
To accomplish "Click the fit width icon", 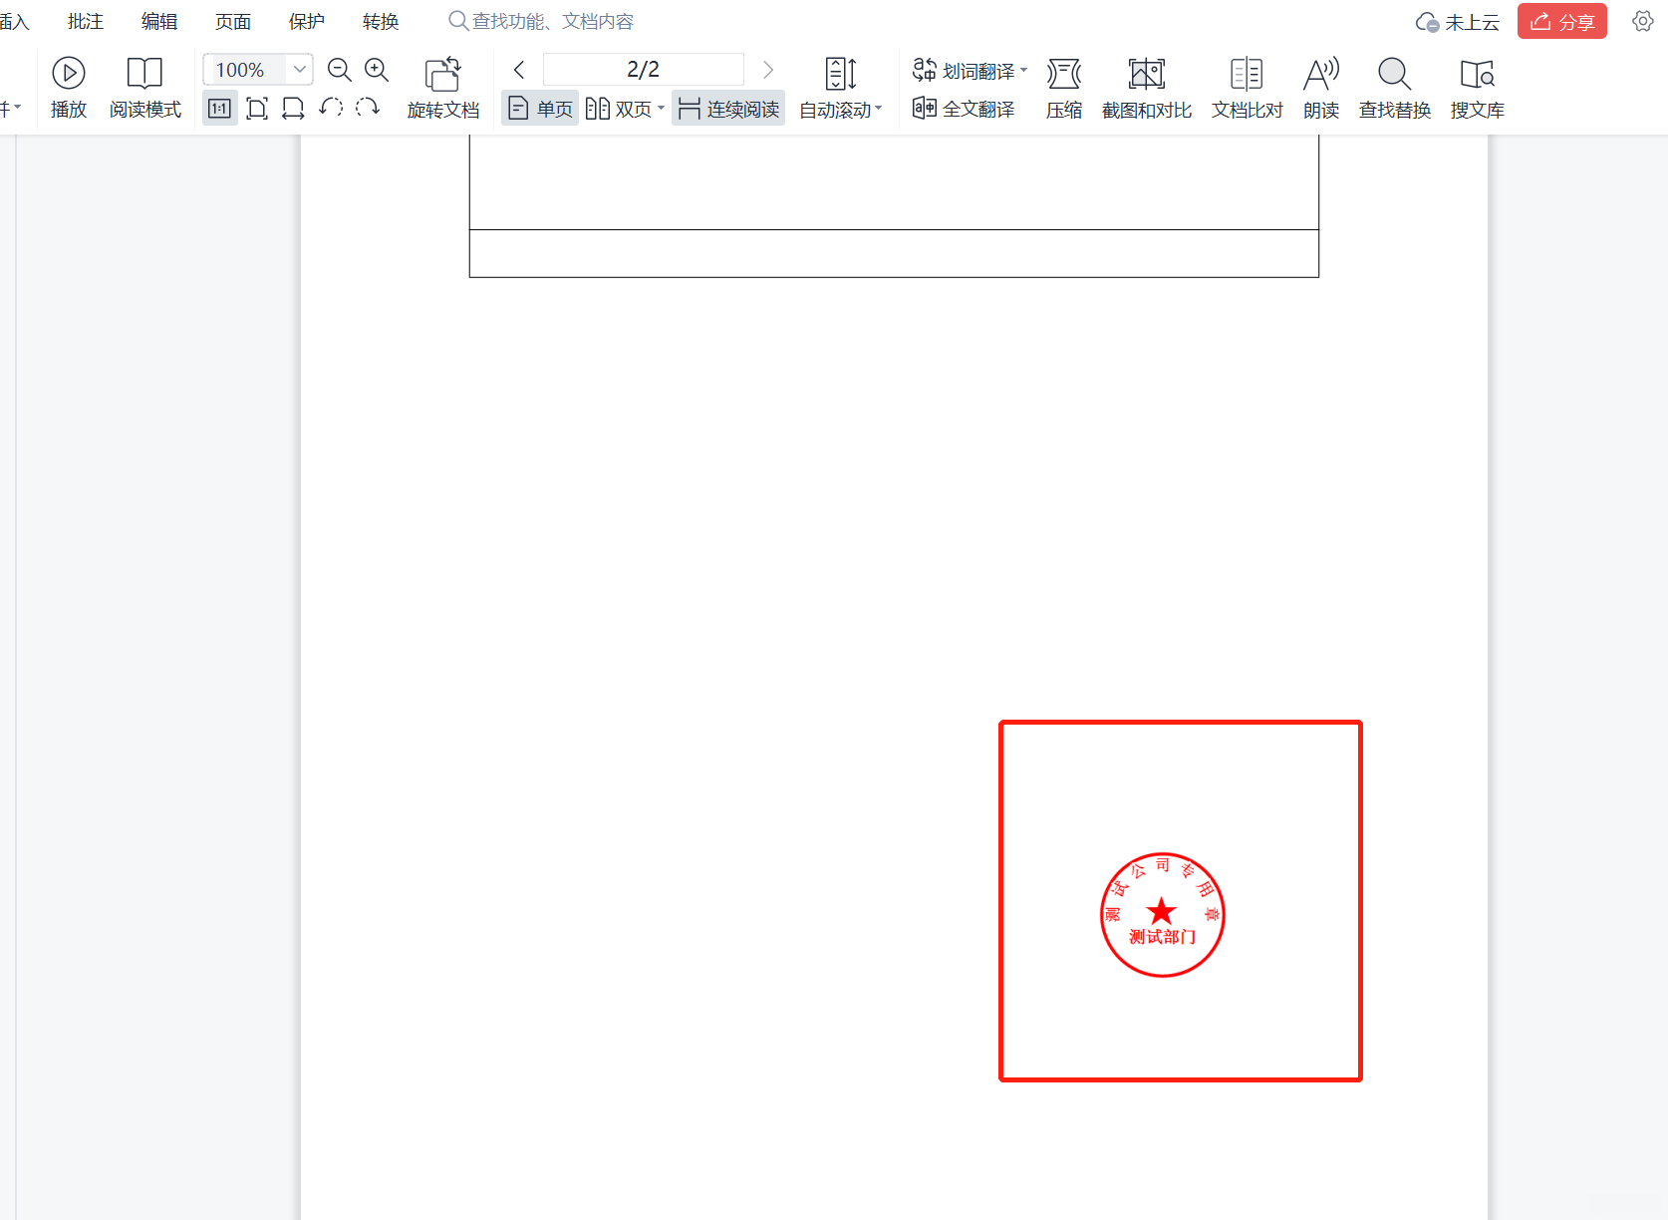I will (293, 108).
